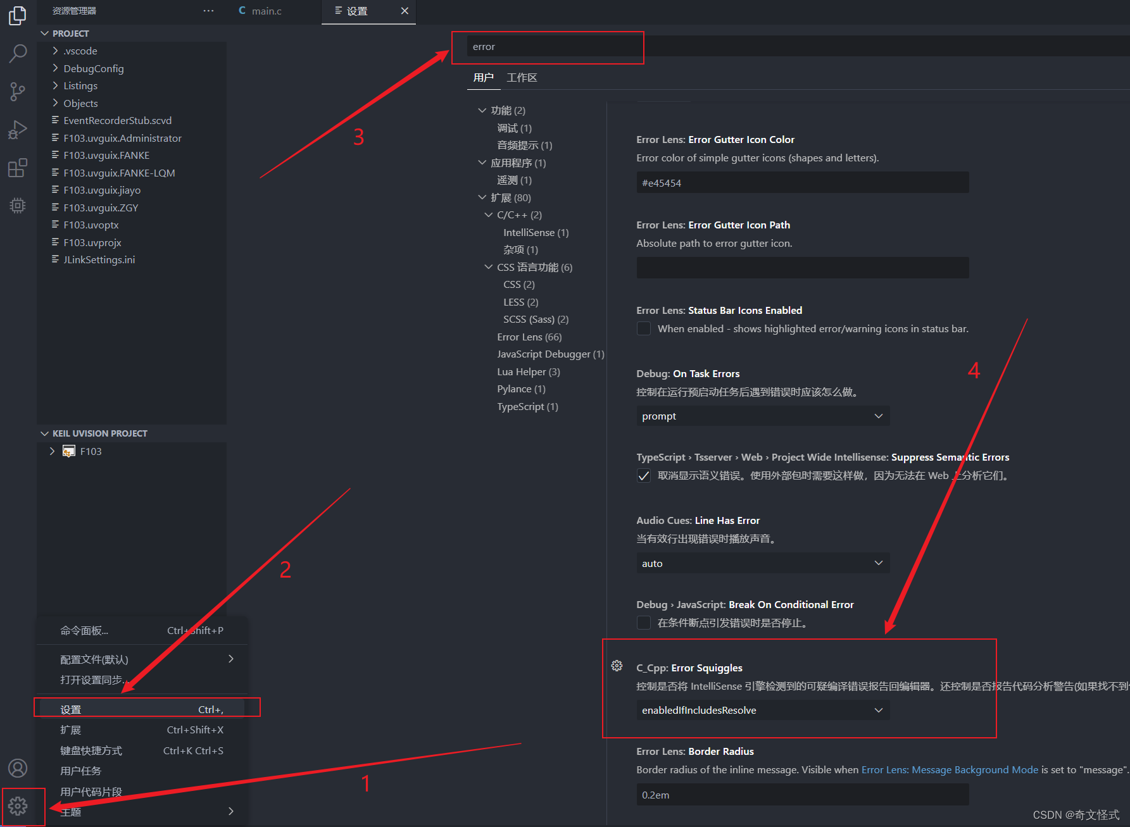Click the C file icon on main.c tab

[242, 11]
